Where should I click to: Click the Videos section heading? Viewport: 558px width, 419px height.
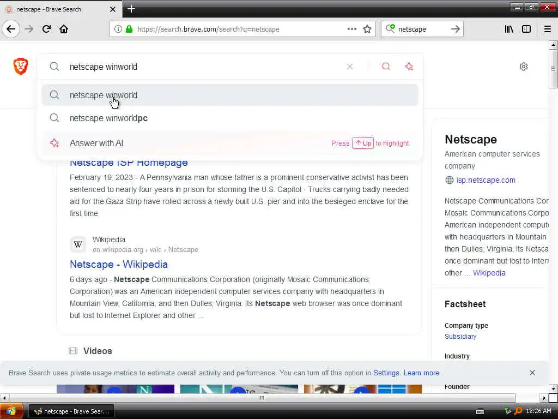[x=98, y=351]
